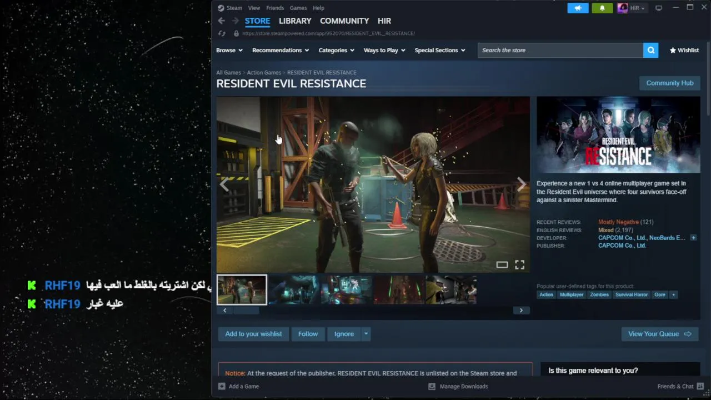711x400 pixels.
Task: Open the View menu
Action: 254,8
